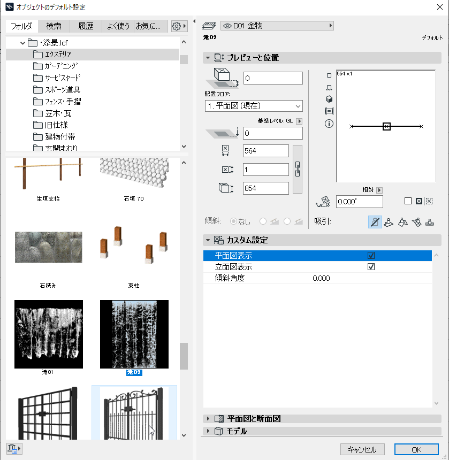This screenshot has width=449, height=460.
Task: Click the library manager icon at bottom left
Action: [14, 449]
